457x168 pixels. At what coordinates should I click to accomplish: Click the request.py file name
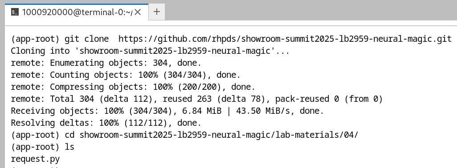(35, 159)
